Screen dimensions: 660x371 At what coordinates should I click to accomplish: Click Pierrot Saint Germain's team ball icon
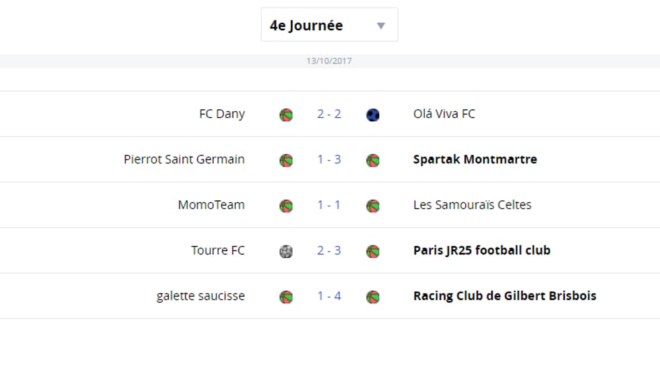point(286,160)
